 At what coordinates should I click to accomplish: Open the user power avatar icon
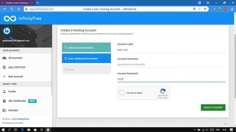pyautogui.click(x=7, y=31)
